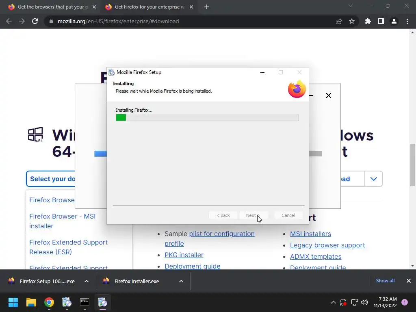Screen dimensions: 416x312
Task: Click the setup icon in the Firefox Setup title bar
Action: pyautogui.click(x=111, y=72)
